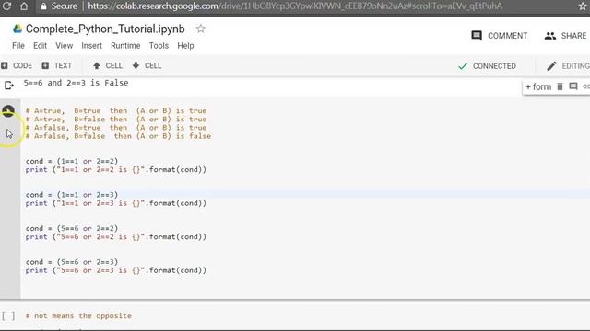Screen dimensions: 590x331
Task: Bookmark page with browser star icon
Action: pyautogui.click(x=583, y=6)
